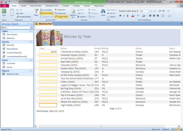183x131 pixels.
Task: Switch to the Create ribbon tab
Action: (24, 6)
